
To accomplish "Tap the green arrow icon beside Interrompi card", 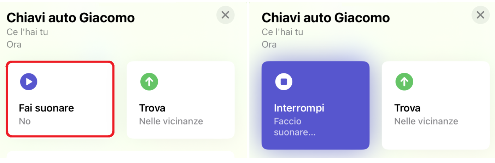I will click(x=404, y=82).
